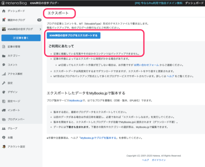
Task: Open アカウント設定 in the sidebar
Action: pos(16,147)
